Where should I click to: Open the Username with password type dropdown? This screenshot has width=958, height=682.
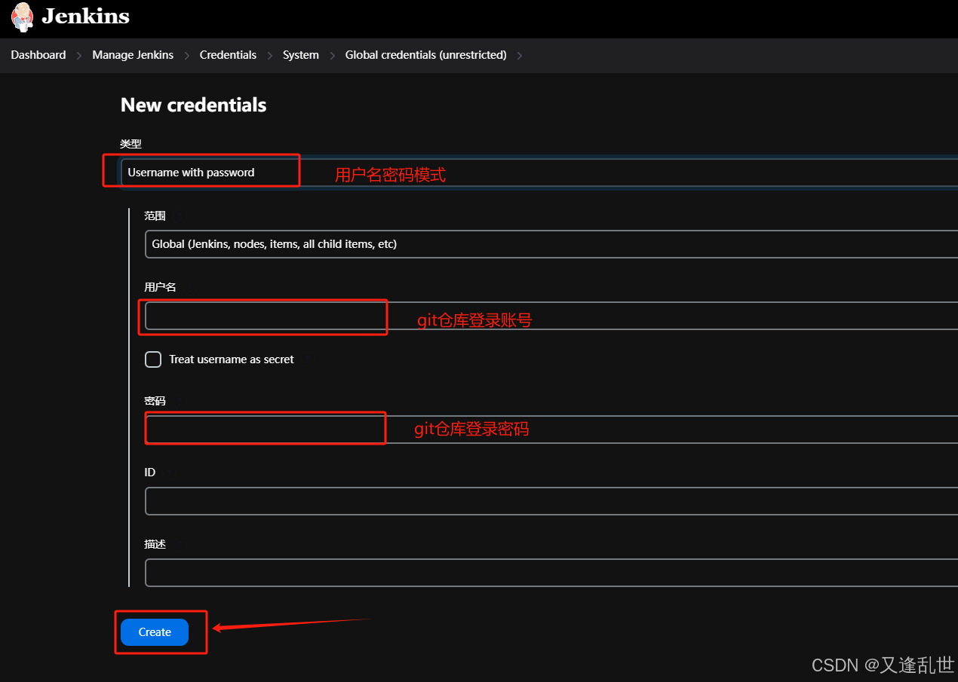click(x=539, y=173)
